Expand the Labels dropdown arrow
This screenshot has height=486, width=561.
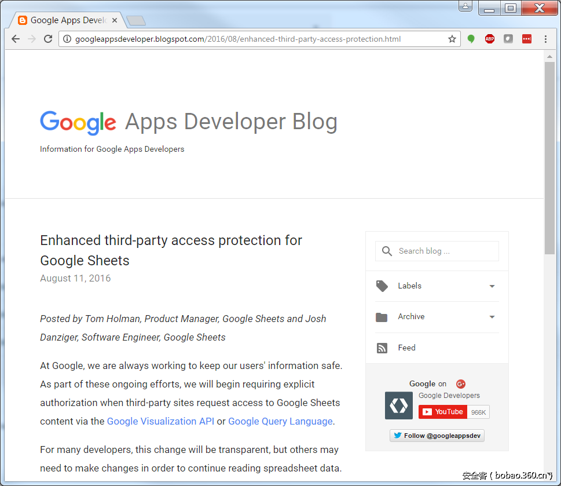coord(492,286)
